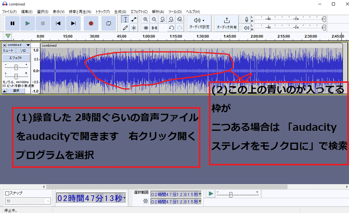Open selection end time format dropdown

[200, 201]
